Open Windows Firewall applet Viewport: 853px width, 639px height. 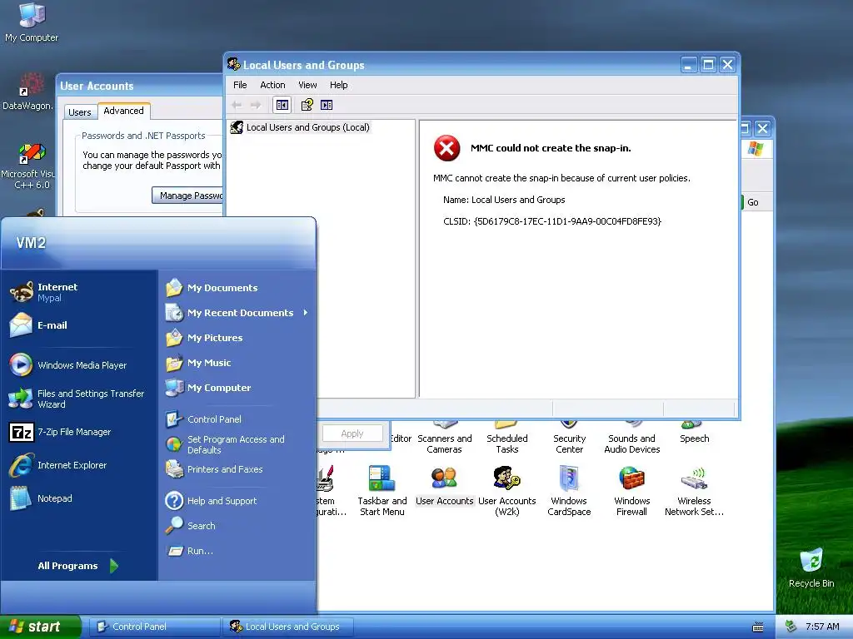631,491
